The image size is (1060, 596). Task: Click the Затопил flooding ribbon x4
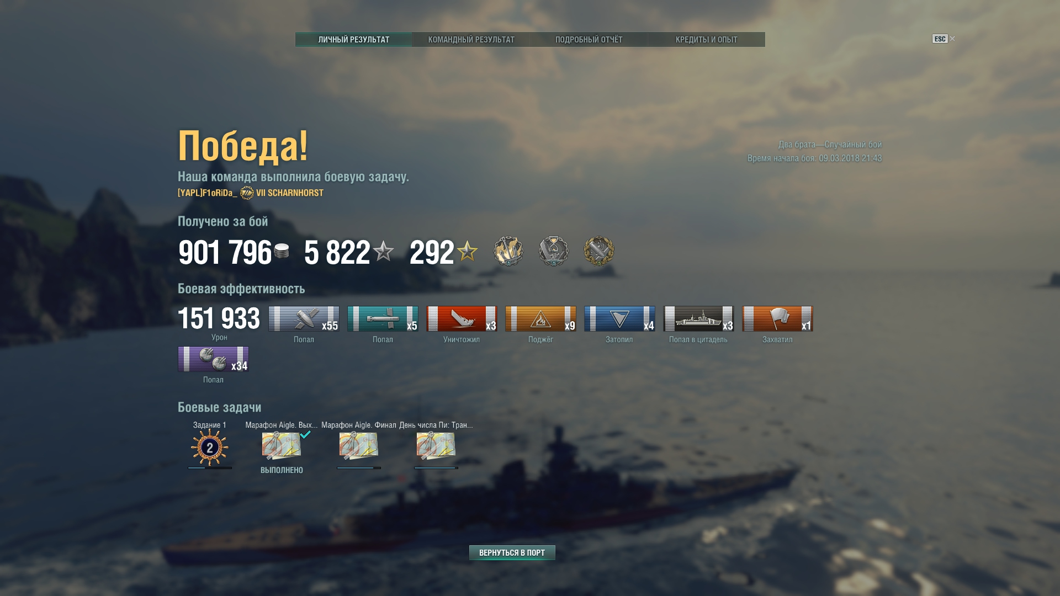(x=619, y=318)
